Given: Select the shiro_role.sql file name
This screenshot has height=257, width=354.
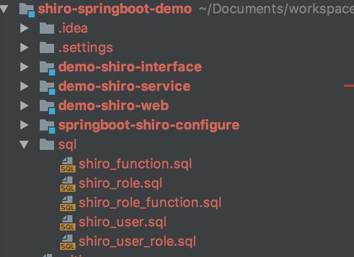Looking at the screenshot, I should [121, 183].
